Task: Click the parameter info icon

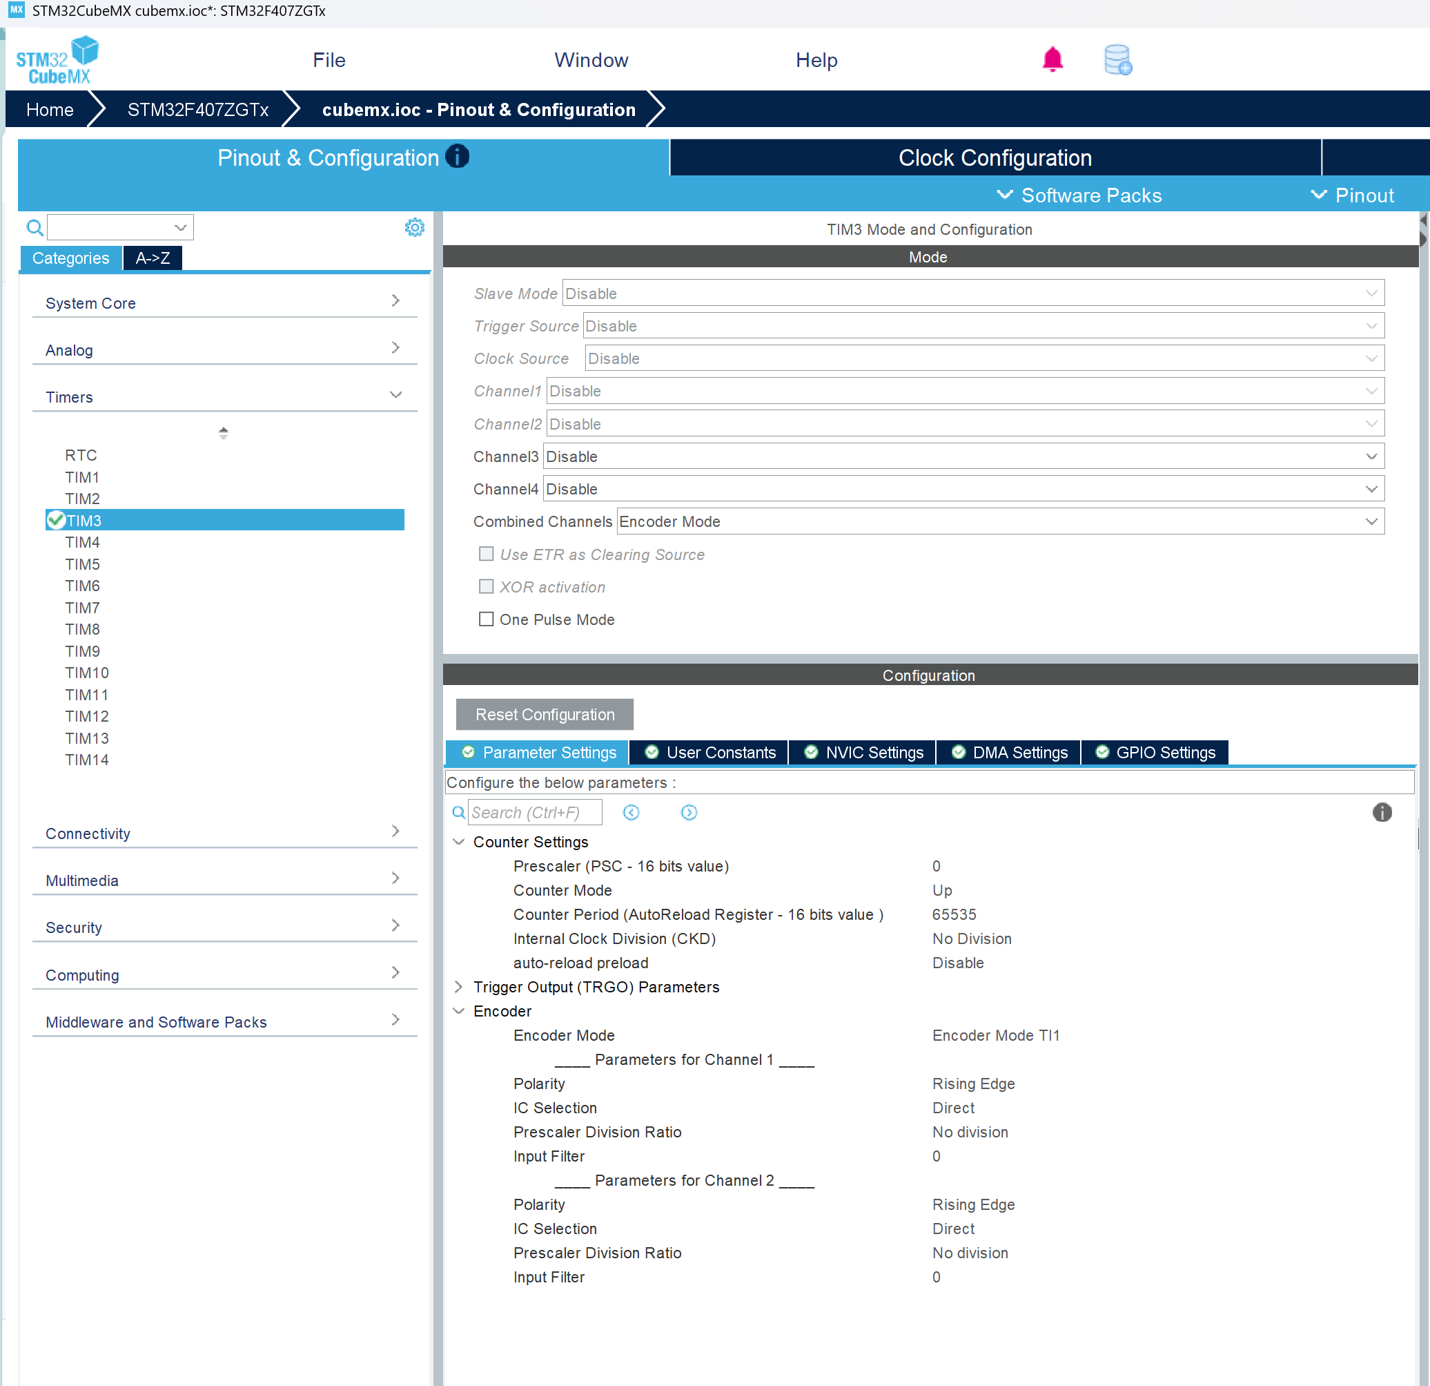Action: click(x=1381, y=812)
